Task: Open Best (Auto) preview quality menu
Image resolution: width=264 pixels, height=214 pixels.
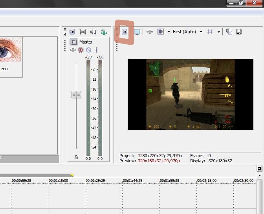Action: click(x=187, y=32)
